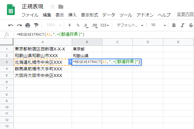This screenshot has height=129, width=194.
Task: Decrease decimal places
Action: [86, 26]
